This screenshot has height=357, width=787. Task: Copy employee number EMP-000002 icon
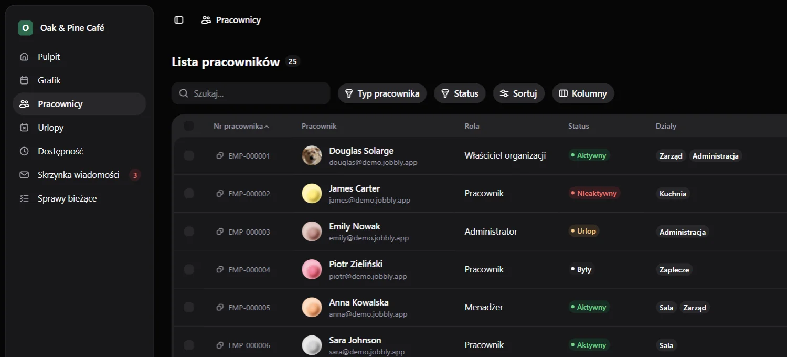pyautogui.click(x=220, y=193)
